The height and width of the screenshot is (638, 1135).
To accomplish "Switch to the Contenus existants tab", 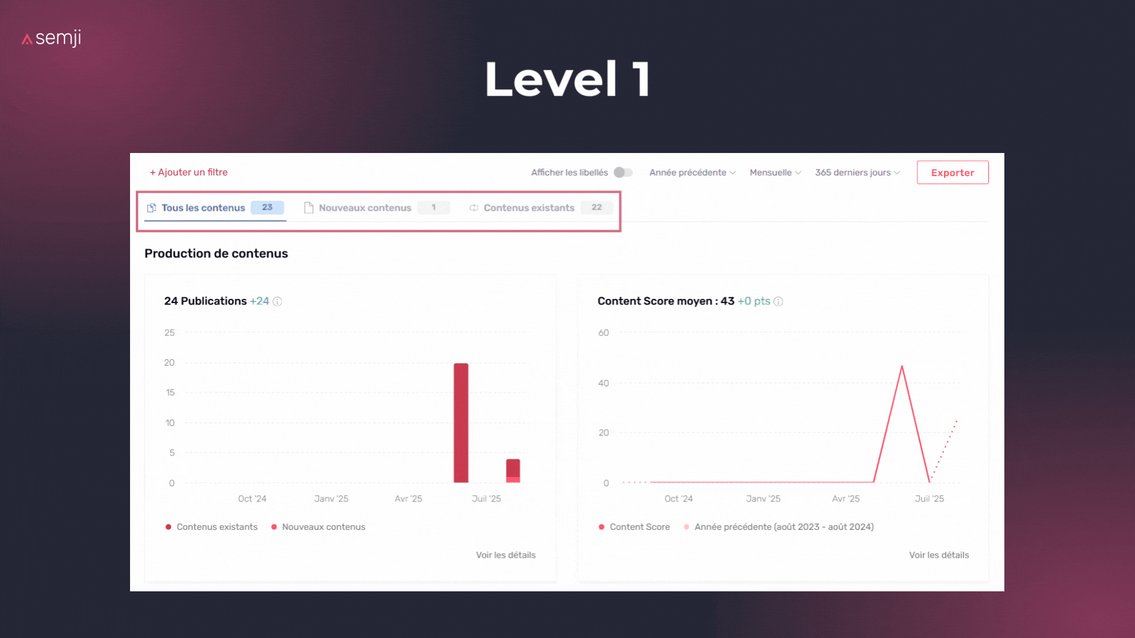I will click(x=541, y=208).
